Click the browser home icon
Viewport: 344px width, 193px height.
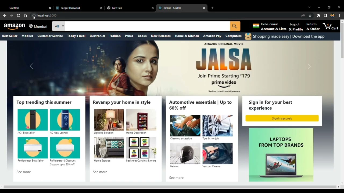(25, 16)
